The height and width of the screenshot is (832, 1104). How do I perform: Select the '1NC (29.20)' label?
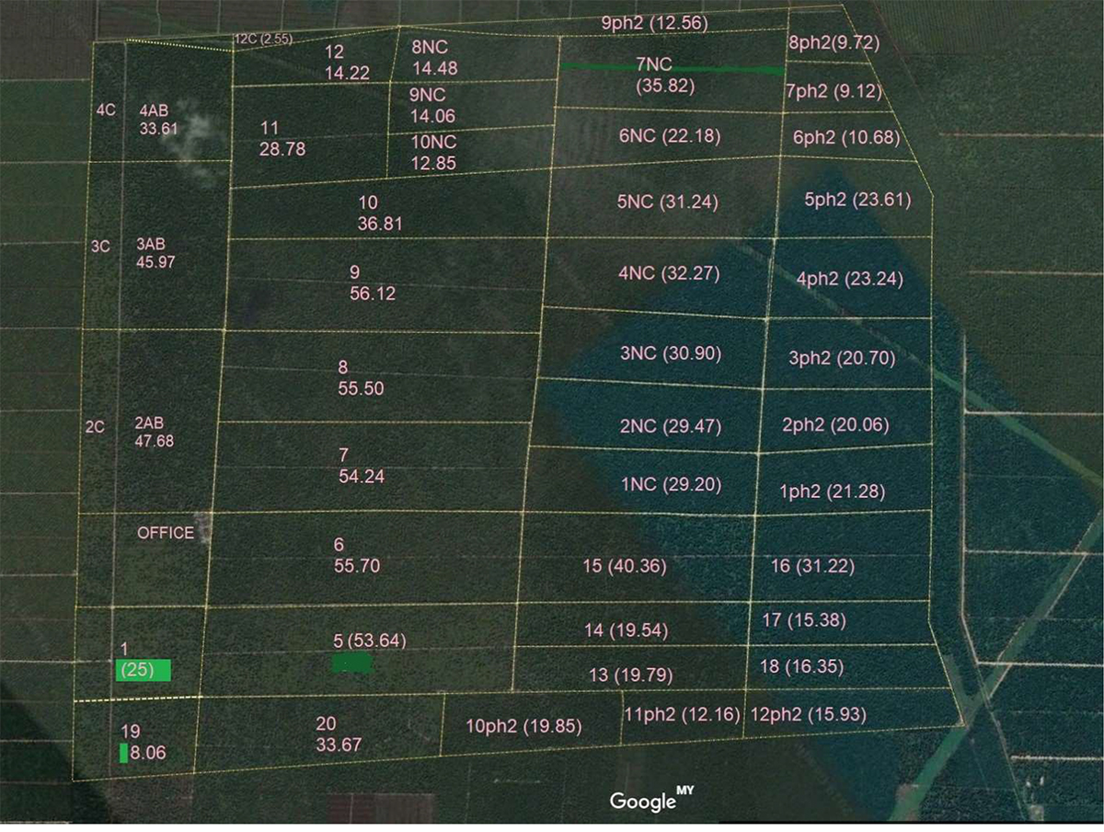(672, 484)
